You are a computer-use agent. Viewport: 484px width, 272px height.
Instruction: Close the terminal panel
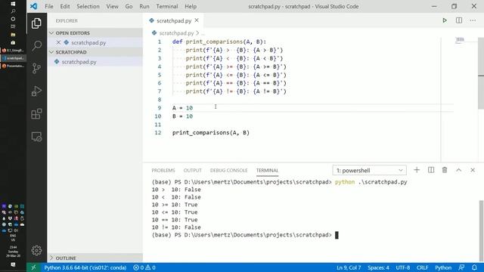coord(473,170)
